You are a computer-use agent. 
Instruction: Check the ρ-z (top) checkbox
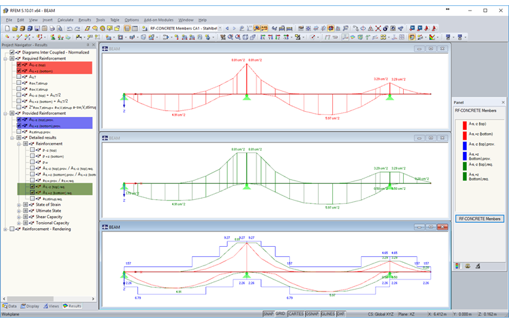click(x=32, y=150)
